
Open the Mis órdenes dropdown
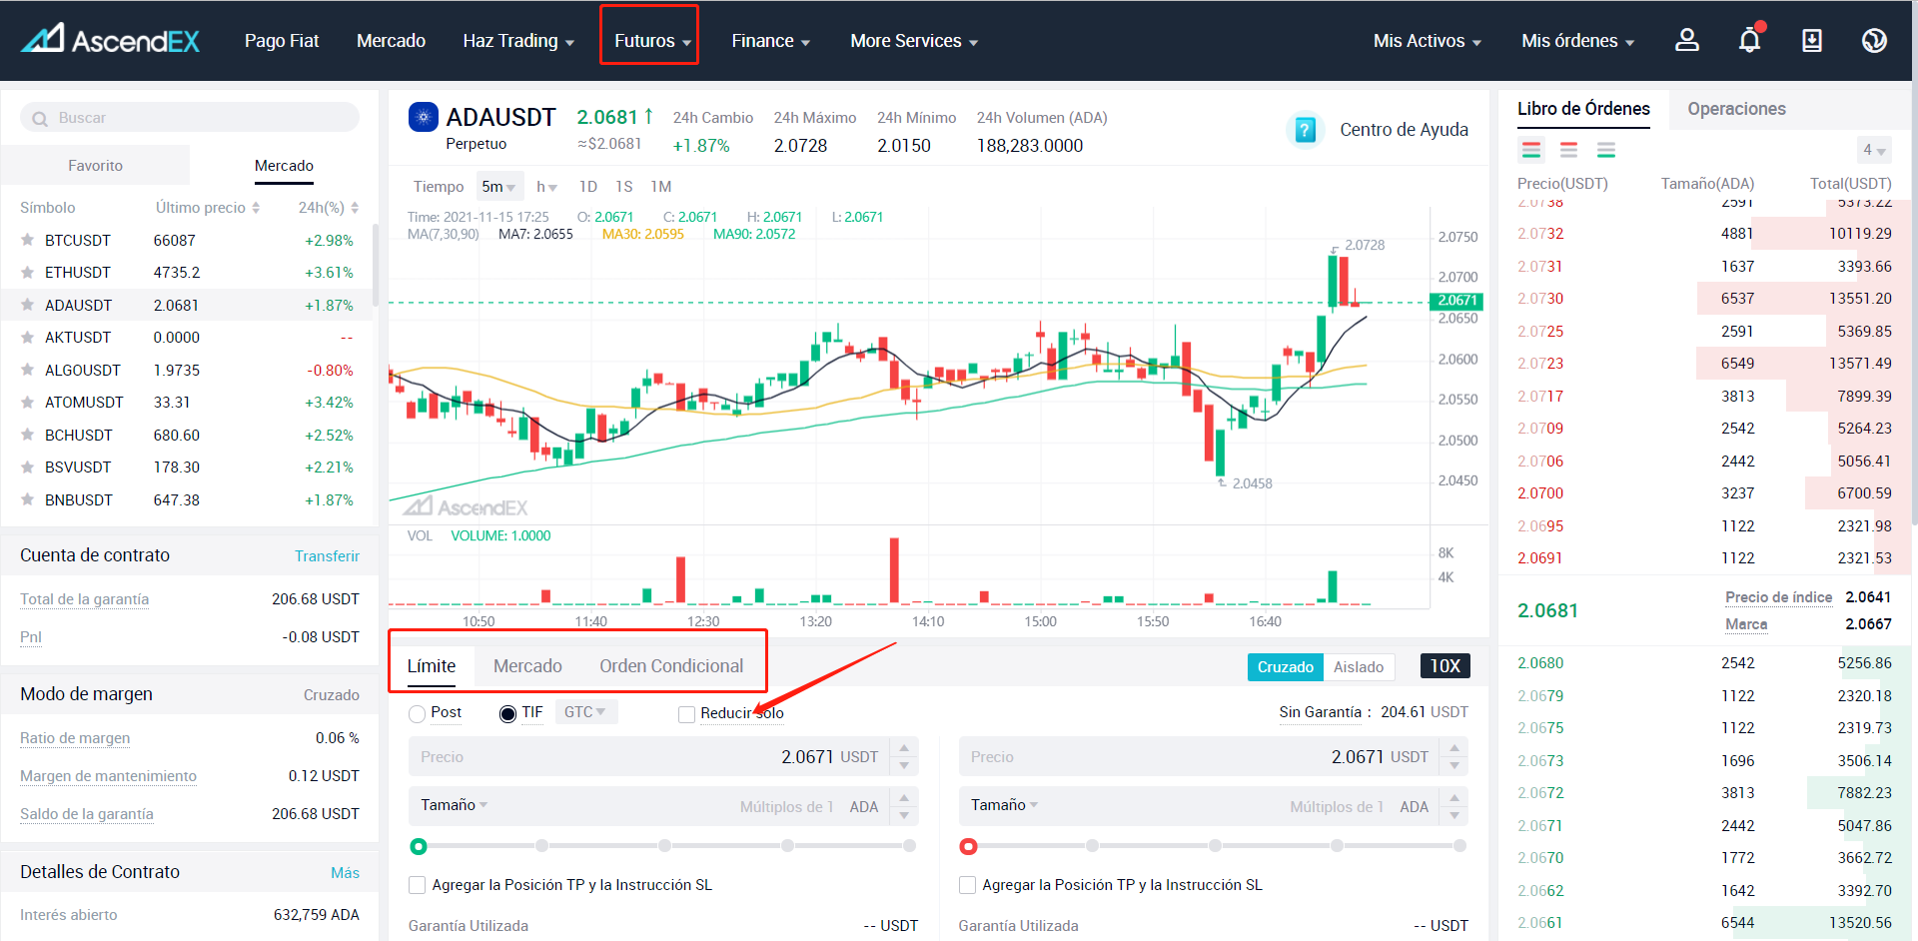(x=1577, y=41)
